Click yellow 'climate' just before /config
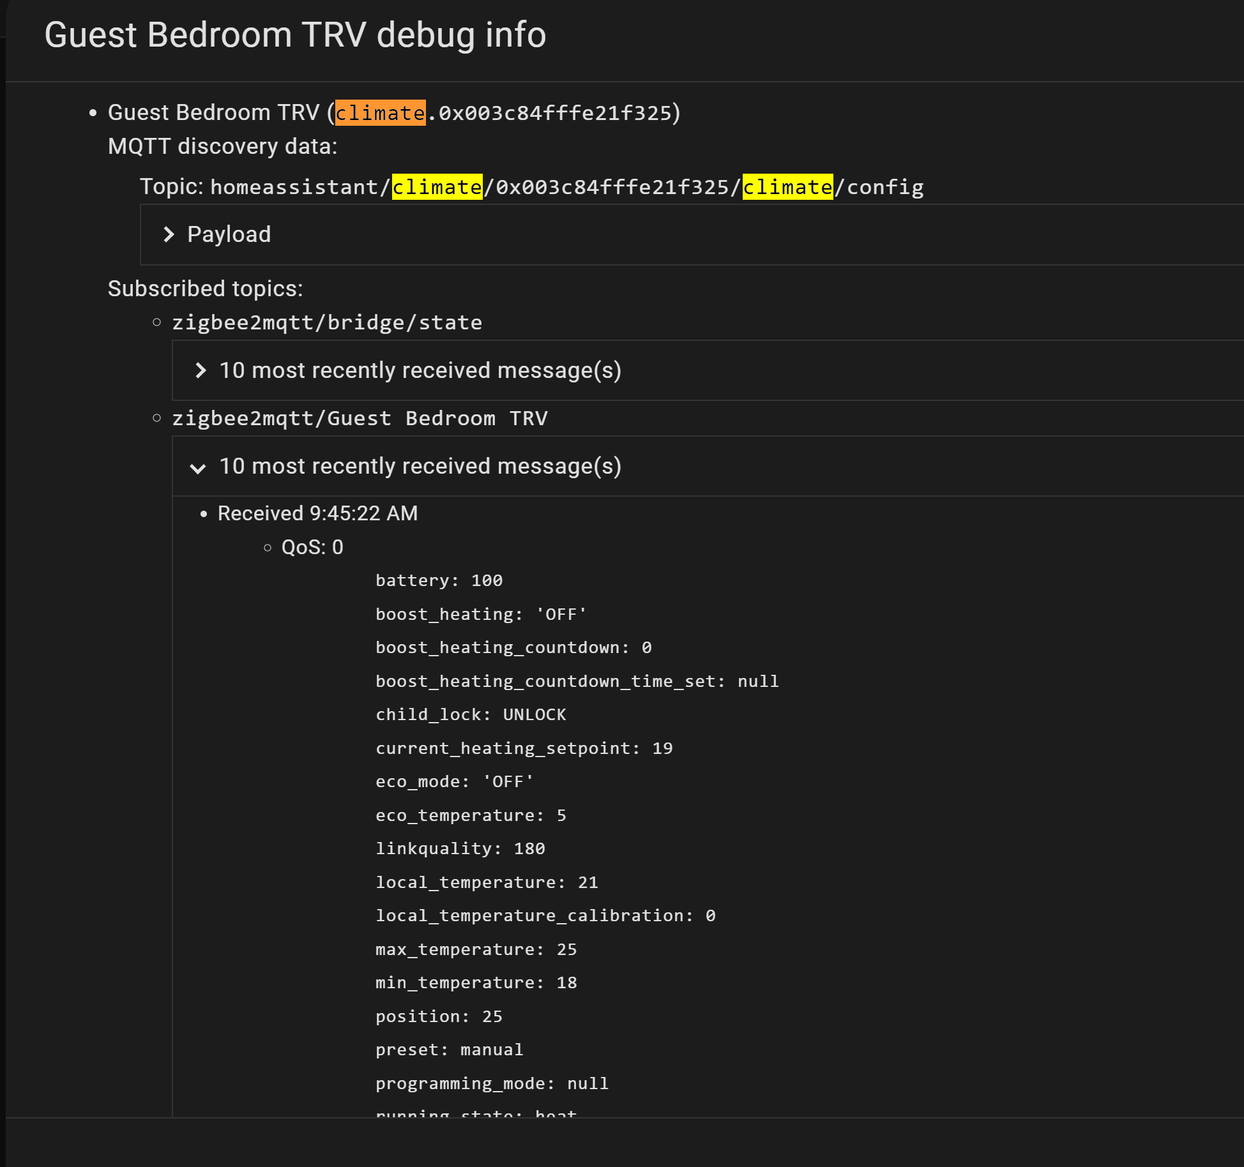This screenshot has width=1244, height=1167. pos(787,187)
